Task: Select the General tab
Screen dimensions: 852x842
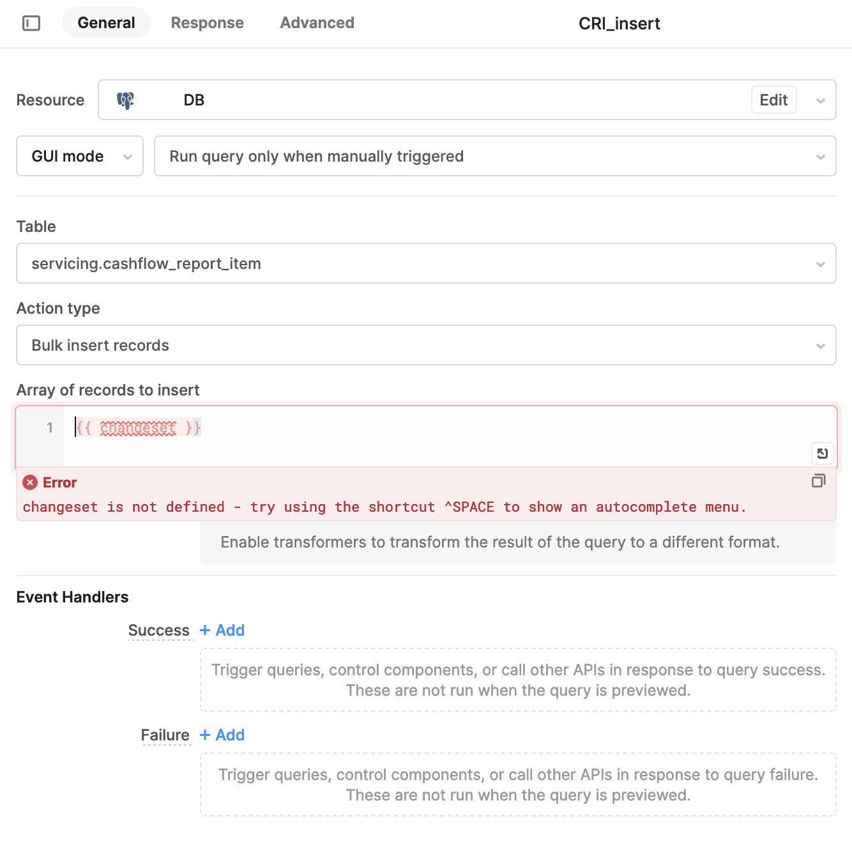Action: [x=106, y=23]
